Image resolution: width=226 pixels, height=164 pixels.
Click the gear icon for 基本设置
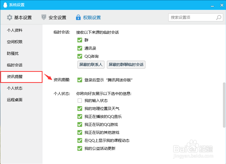[x=10, y=18]
